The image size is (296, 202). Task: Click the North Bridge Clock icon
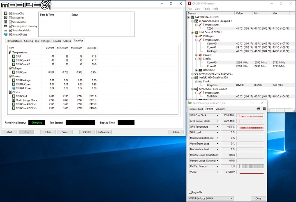[14, 100]
